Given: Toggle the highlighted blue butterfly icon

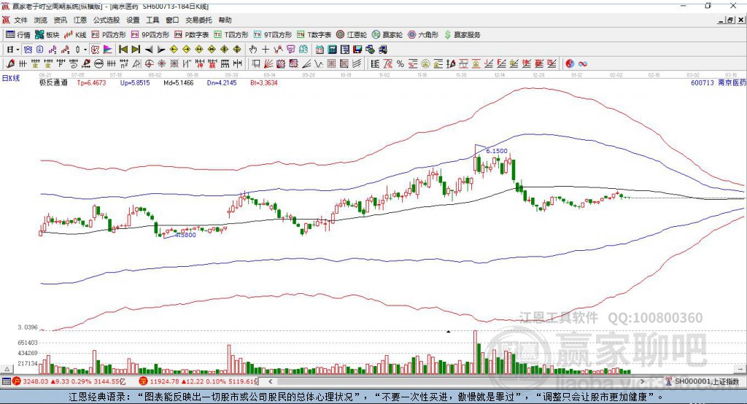Looking at the screenshot, I should tap(28, 50).
